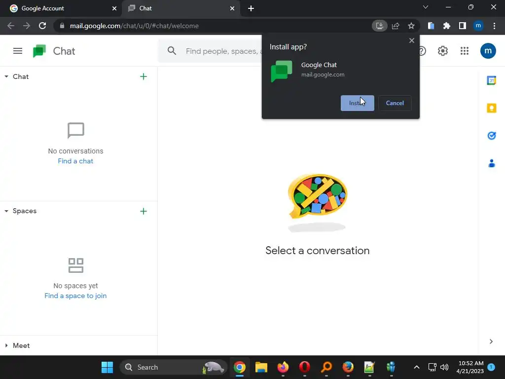Expand the Meet section
505x379 pixels.
click(x=6, y=345)
